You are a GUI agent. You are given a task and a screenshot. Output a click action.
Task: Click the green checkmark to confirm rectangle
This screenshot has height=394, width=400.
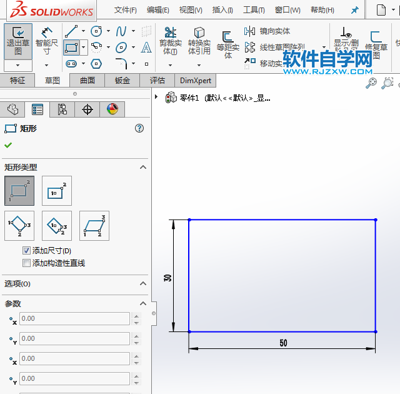pos(8,145)
